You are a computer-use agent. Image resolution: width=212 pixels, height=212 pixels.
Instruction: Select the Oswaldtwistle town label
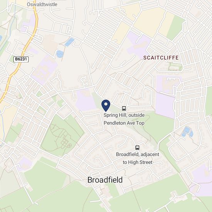[x=42, y=4]
